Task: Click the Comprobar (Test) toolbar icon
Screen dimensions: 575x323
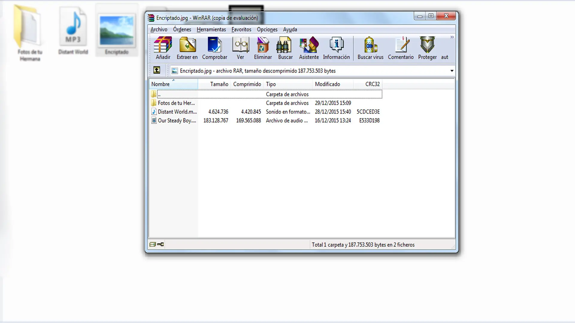Action: (x=214, y=45)
